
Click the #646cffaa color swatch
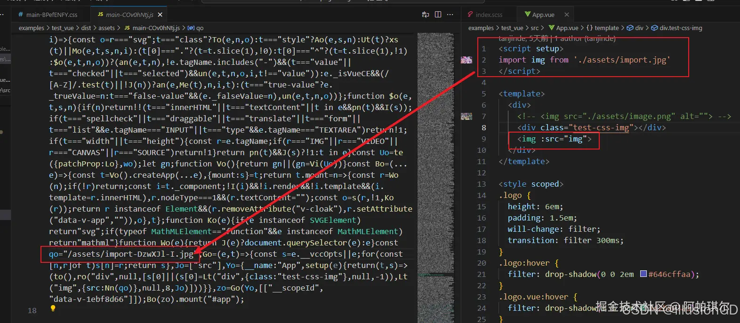pyautogui.click(x=643, y=274)
